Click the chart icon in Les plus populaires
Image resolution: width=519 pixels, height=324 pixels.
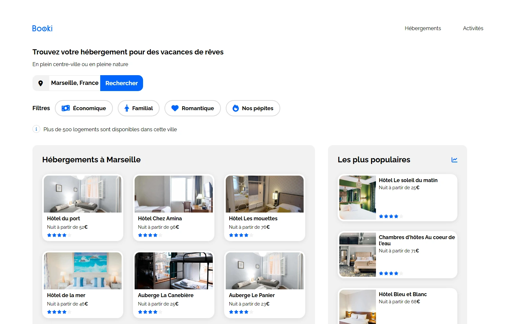pyautogui.click(x=454, y=160)
